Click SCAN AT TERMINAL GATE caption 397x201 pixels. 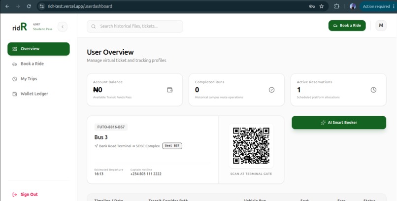pos(251,174)
